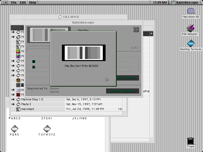The height and width of the screenshot is (152, 203).
Task: Click the Mac Box Carl Pitts ®2000 text
Action: (81, 66)
